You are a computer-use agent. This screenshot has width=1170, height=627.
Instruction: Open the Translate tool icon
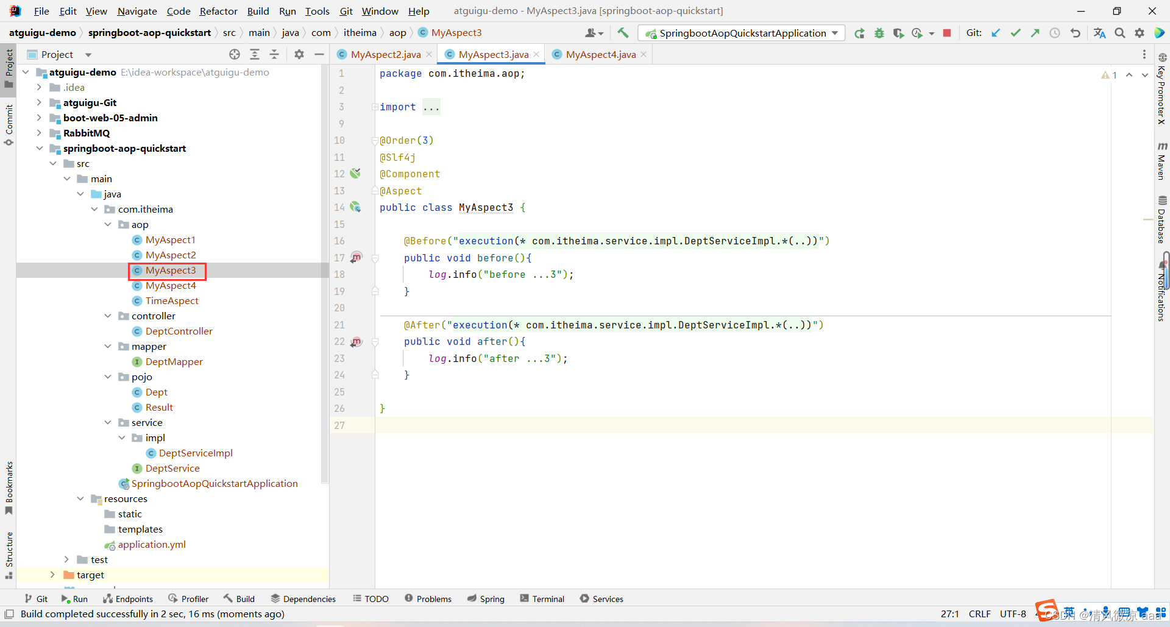[1099, 33]
